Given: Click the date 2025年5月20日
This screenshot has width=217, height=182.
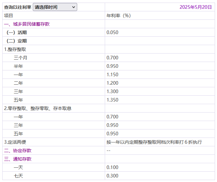Looking at the screenshot, I should (x=196, y=7).
